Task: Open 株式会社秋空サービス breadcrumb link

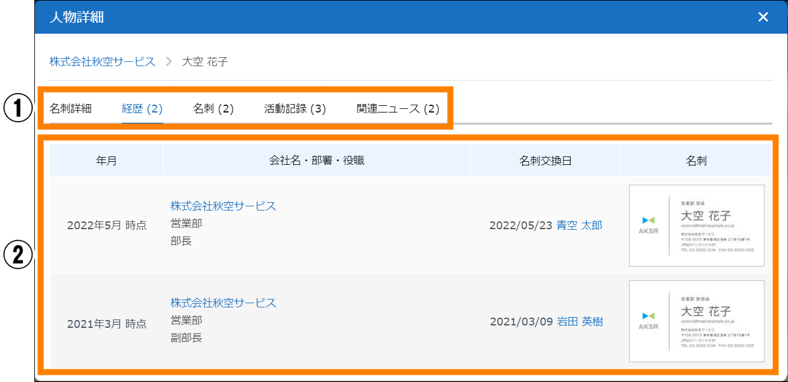Action: [x=102, y=61]
